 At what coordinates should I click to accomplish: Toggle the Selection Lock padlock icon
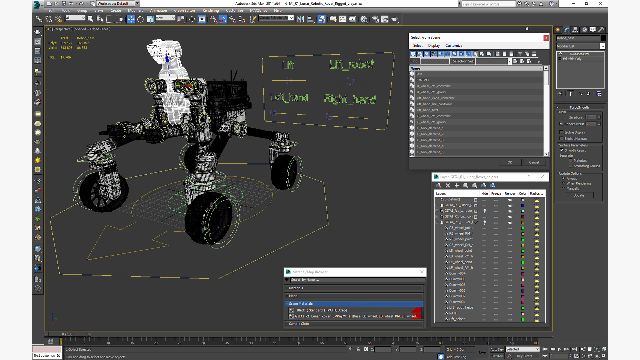pyautogui.click(x=358, y=349)
